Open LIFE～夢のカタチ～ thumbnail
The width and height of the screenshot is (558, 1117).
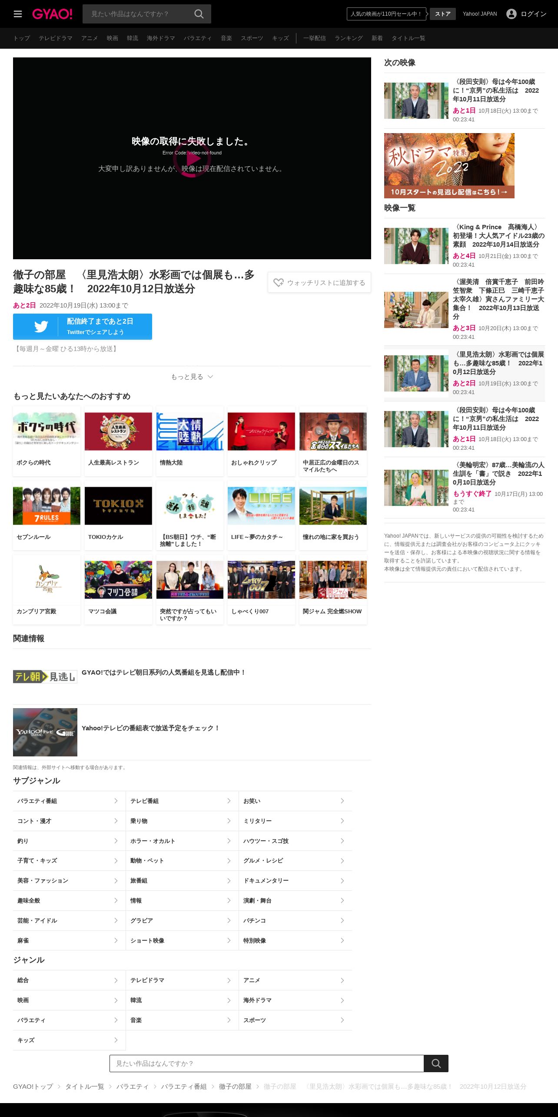click(261, 506)
